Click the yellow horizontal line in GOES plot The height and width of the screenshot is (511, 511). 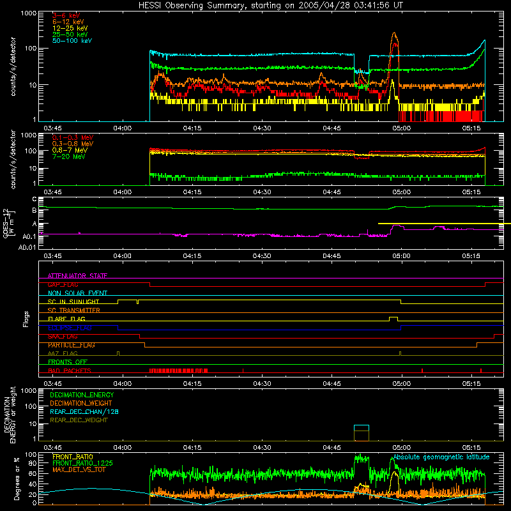(x=445, y=224)
